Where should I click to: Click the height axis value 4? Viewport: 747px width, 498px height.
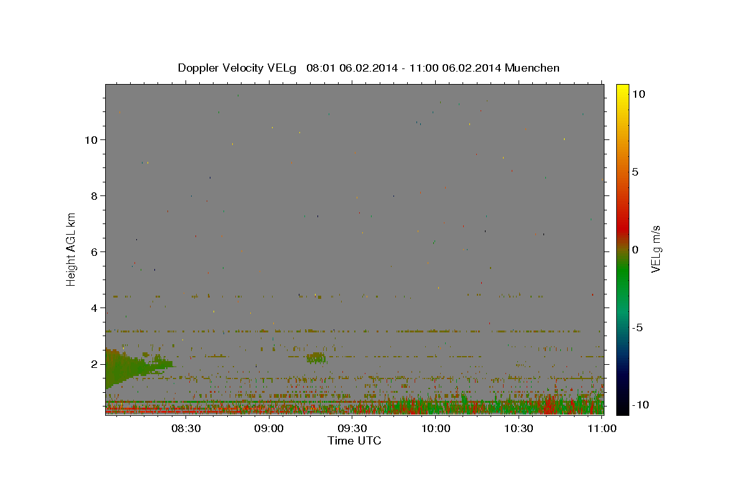point(95,308)
